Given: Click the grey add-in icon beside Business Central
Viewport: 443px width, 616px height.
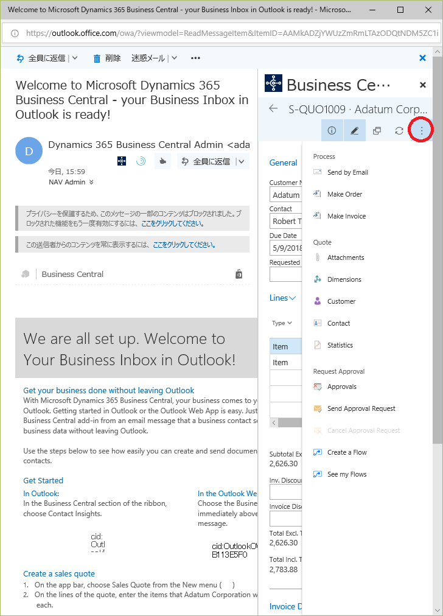Looking at the screenshot, I should 26,274.
